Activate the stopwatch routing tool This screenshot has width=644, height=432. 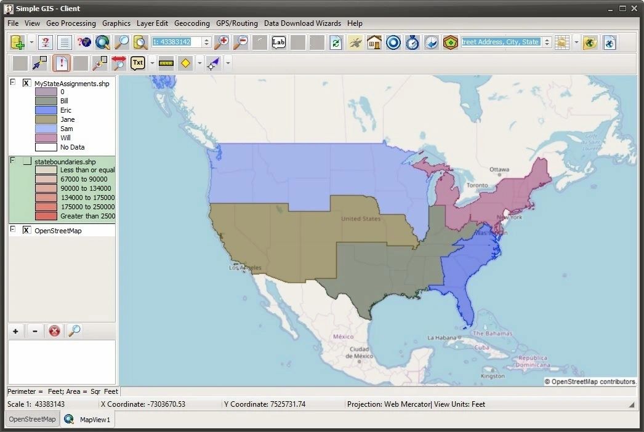413,43
